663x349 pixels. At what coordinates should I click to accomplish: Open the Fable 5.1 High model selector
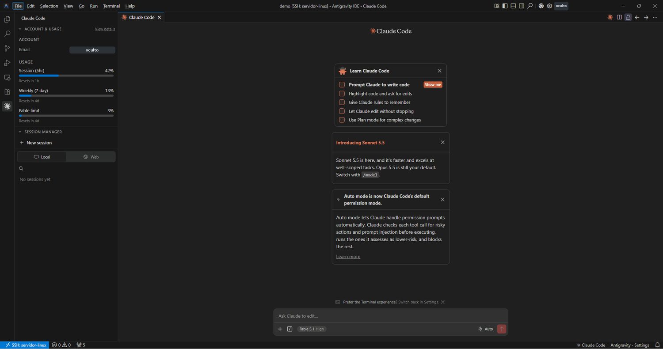click(x=312, y=329)
